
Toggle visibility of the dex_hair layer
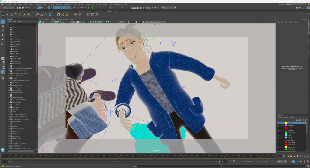279,123
